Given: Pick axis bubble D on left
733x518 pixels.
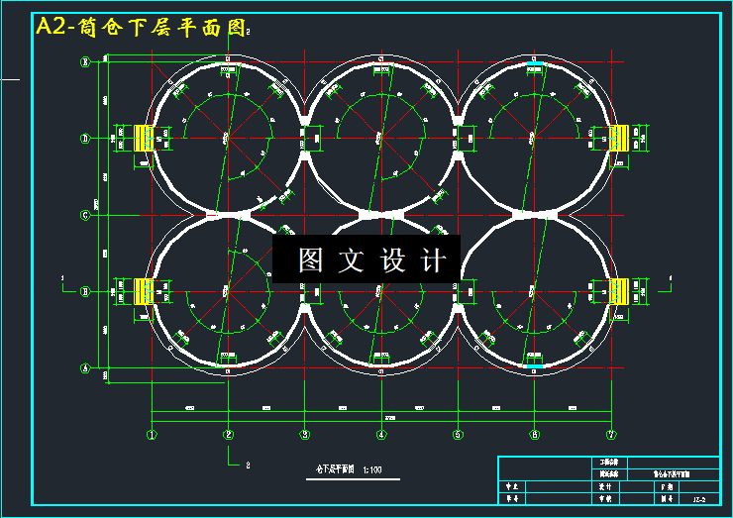Looking at the screenshot, I should (x=85, y=139).
